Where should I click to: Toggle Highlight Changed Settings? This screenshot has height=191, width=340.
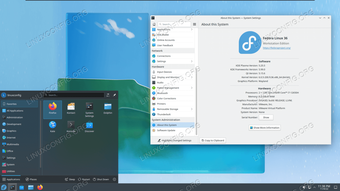tap(175, 140)
